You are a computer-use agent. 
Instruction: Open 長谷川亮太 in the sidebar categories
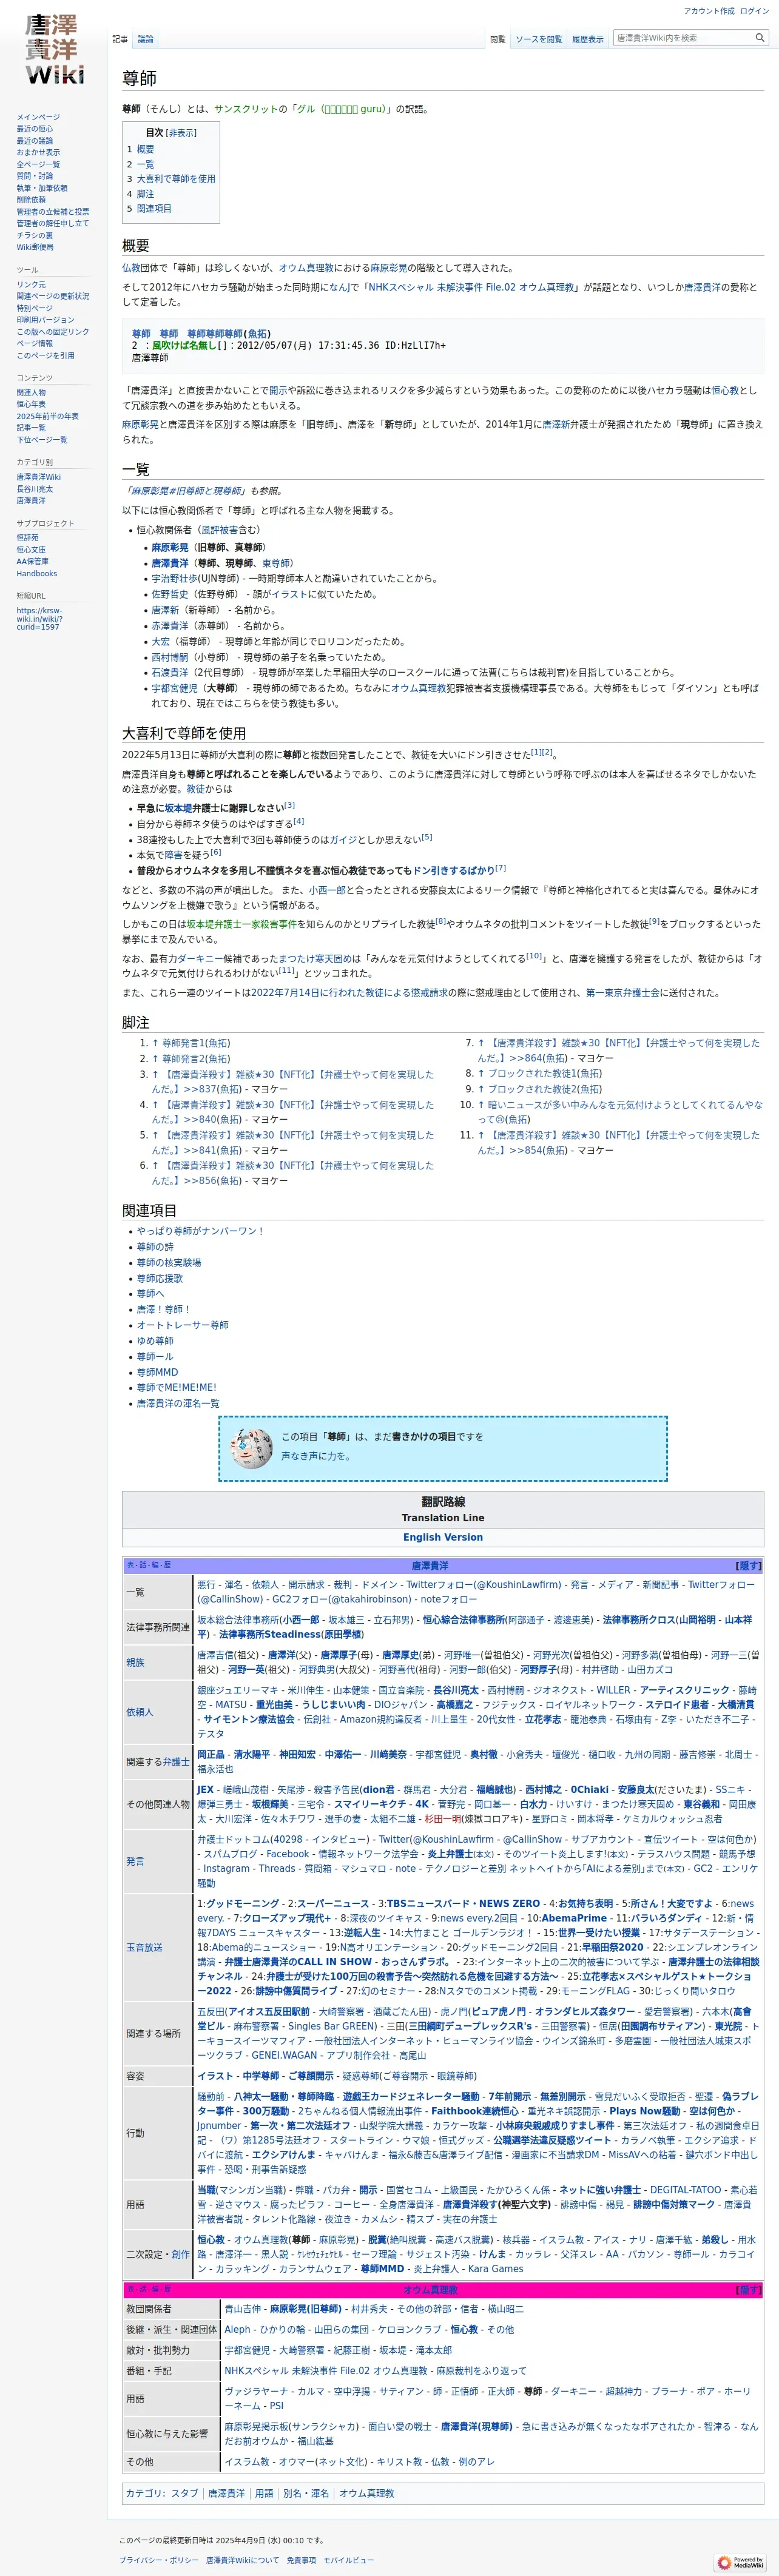34,489
